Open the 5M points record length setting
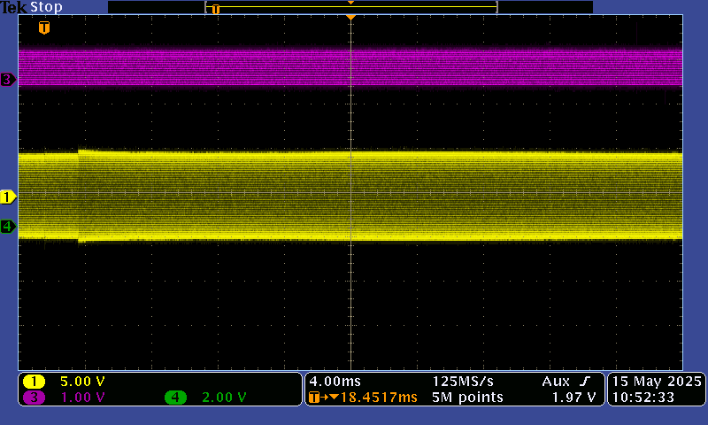The width and height of the screenshot is (708, 425). point(468,398)
